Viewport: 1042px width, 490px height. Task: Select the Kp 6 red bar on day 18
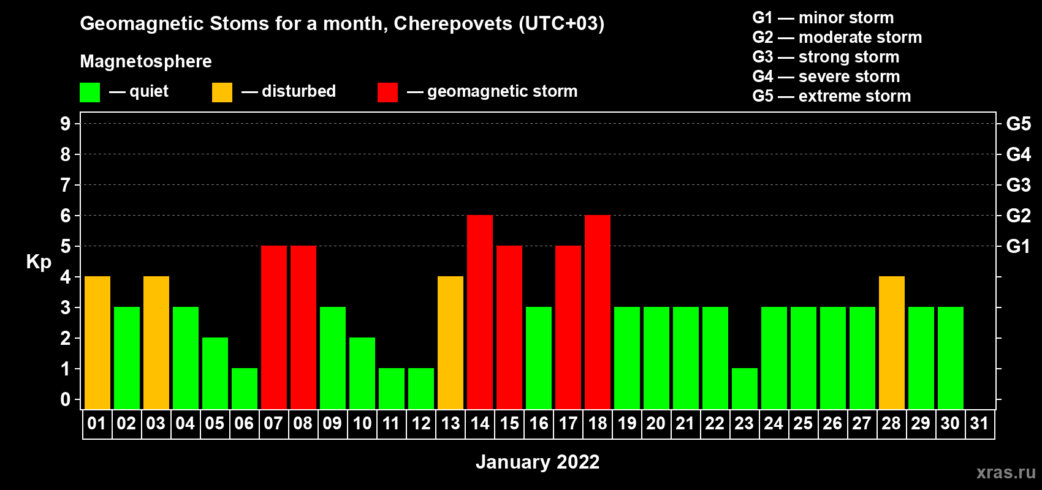[x=598, y=312]
